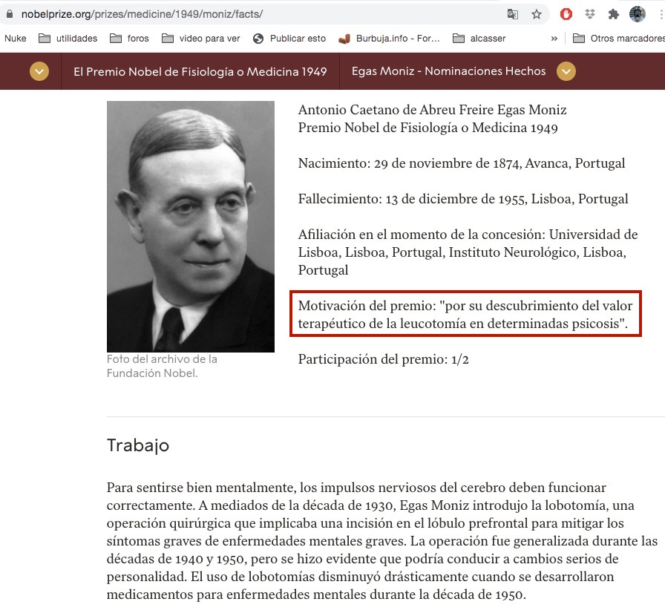Image resolution: width=665 pixels, height=616 pixels.
Task: Open the 'utilidades' bookmark folder
Action: [68, 39]
